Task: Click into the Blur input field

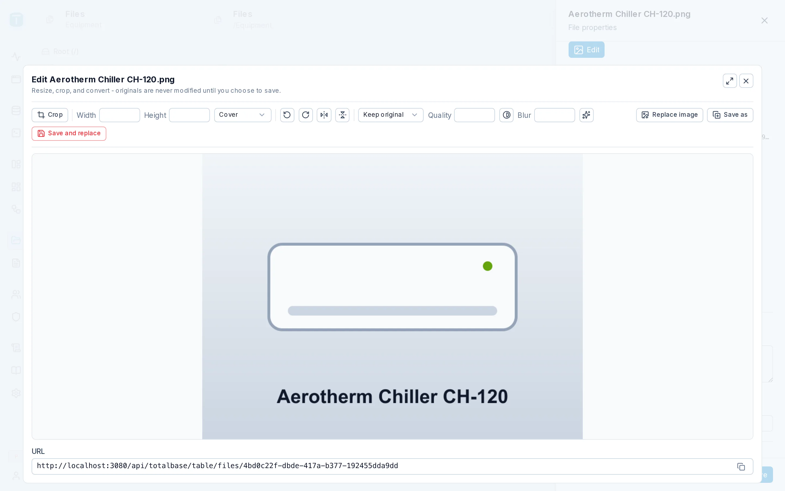Action: 554,115
